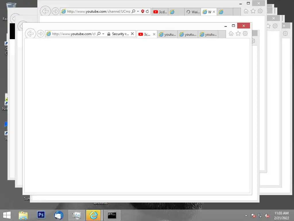Open the performance monitor taskbar icon
Viewport: 294px width, 221px height.
tap(77, 215)
